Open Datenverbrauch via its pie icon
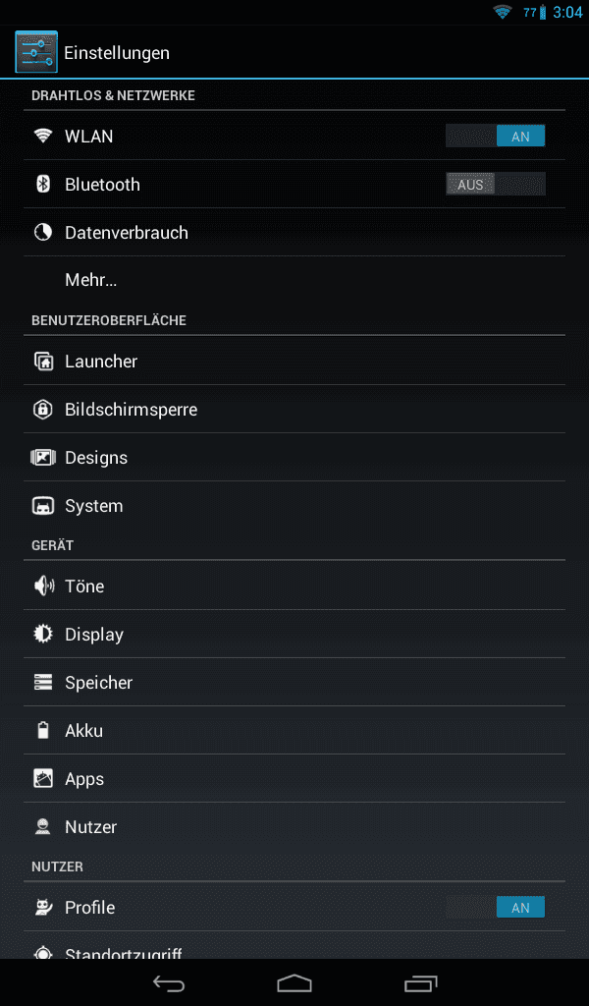 click(x=43, y=232)
